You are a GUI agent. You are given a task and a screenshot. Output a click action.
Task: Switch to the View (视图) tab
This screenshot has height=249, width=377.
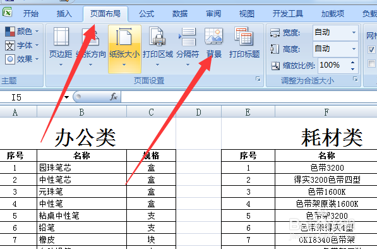coord(247,14)
